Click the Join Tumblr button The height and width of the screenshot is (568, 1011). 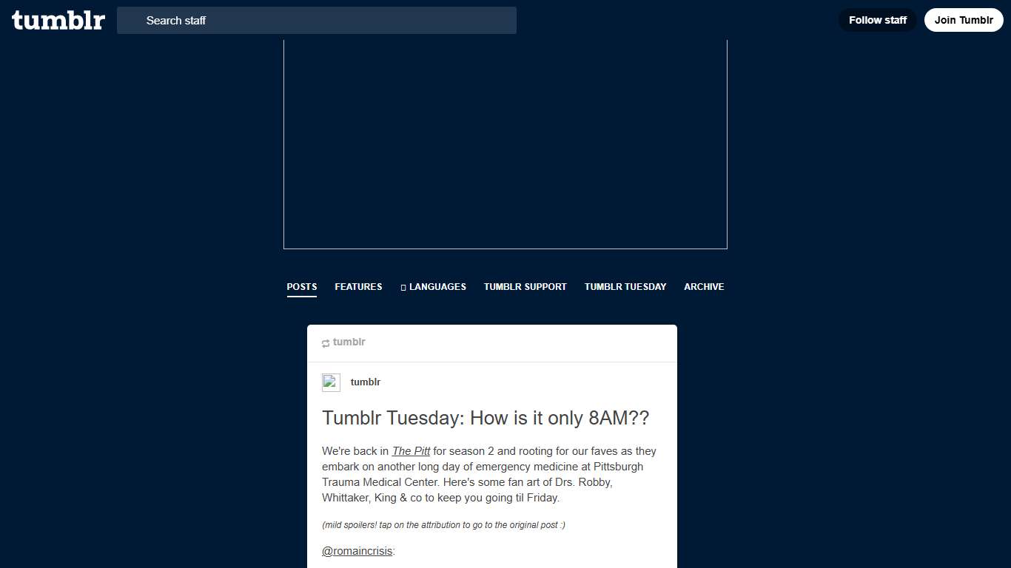(x=964, y=20)
